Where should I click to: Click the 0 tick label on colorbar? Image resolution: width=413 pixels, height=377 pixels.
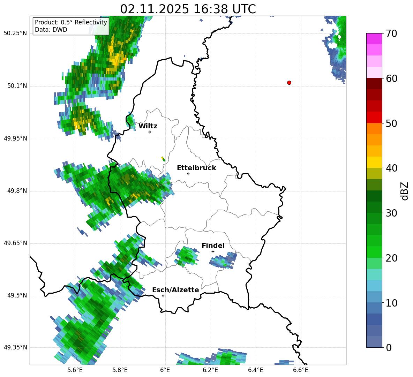(x=389, y=347)
